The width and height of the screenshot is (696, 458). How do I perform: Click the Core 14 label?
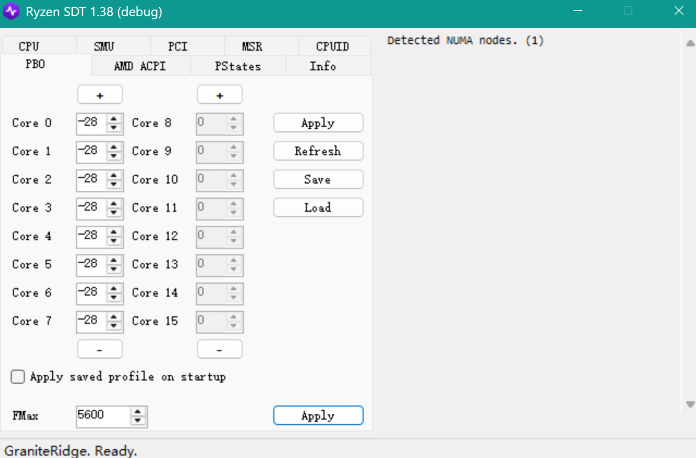point(155,292)
